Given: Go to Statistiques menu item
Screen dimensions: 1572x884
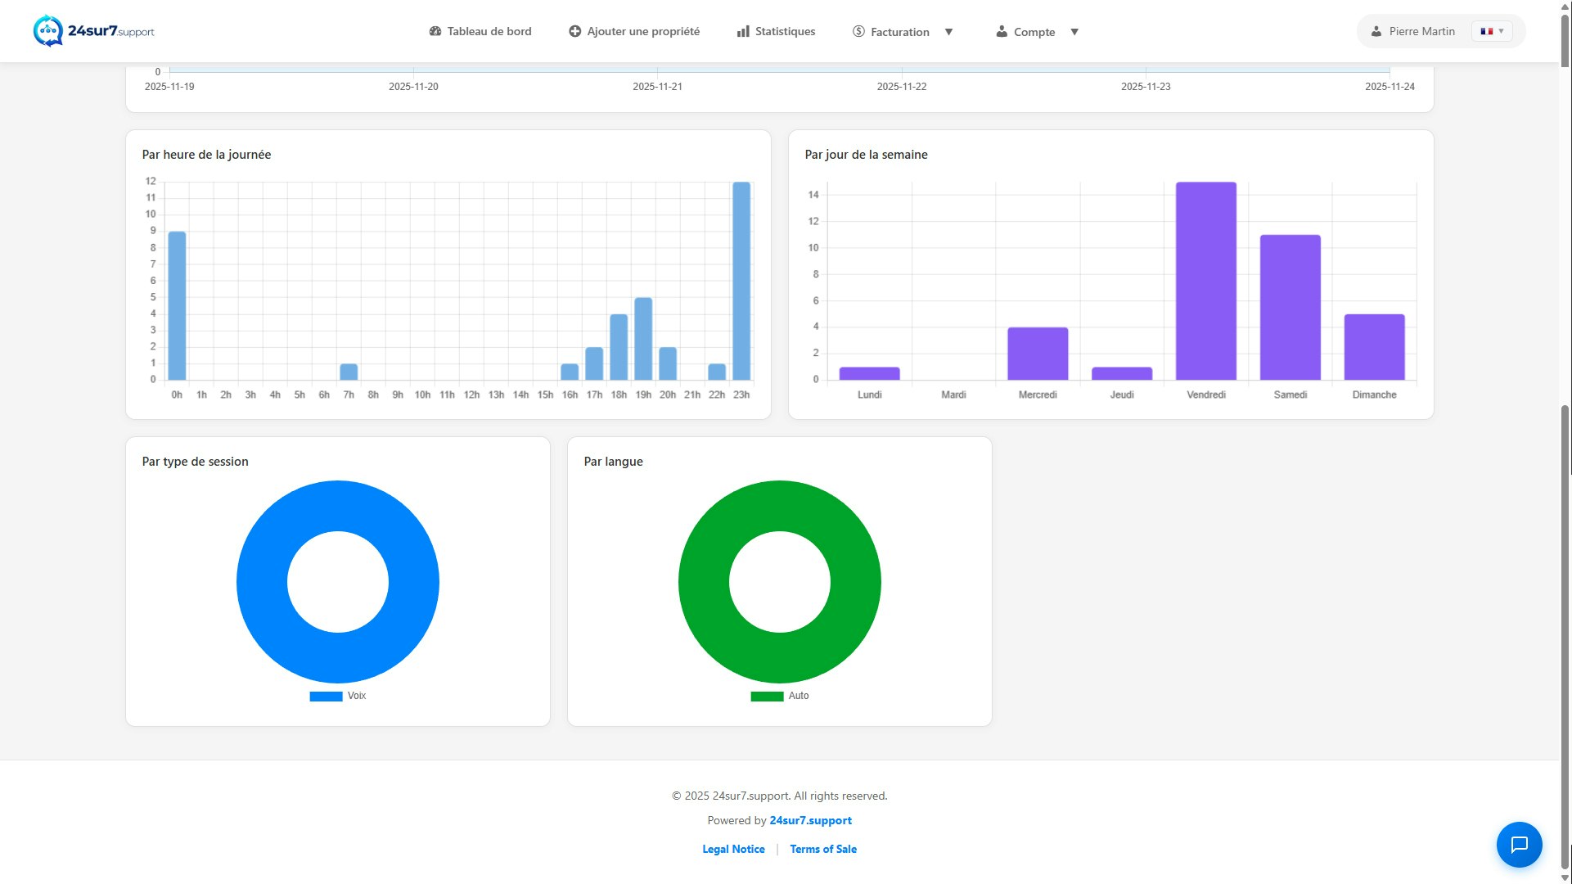Looking at the screenshot, I should 785,31.
